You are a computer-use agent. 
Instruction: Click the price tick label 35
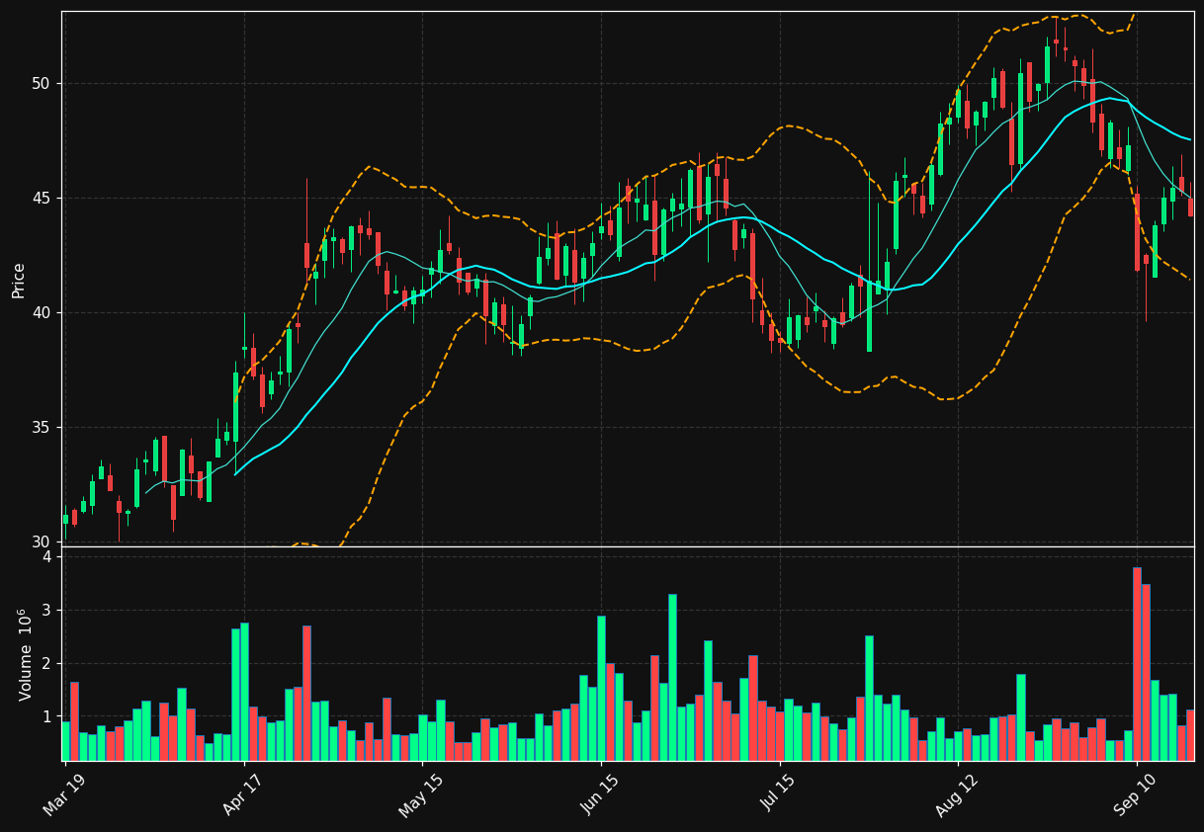(x=40, y=427)
